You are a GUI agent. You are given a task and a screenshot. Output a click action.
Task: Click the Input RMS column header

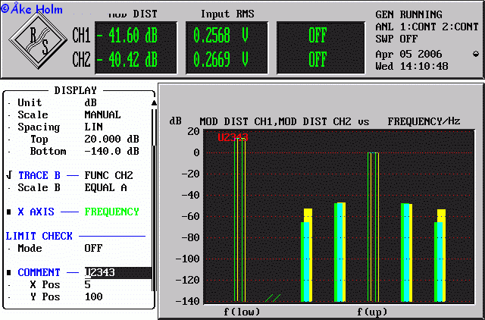227,14
